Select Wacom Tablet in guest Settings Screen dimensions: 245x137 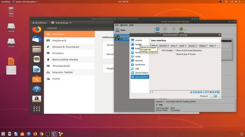tap(69, 72)
